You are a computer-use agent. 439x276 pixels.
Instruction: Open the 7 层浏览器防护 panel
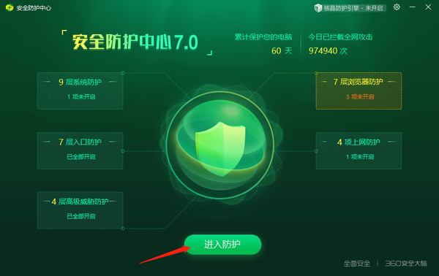pos(359,91)
